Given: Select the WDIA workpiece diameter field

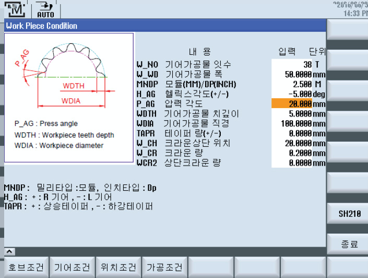Looking at the screenshot, I should tap(292, 123).
